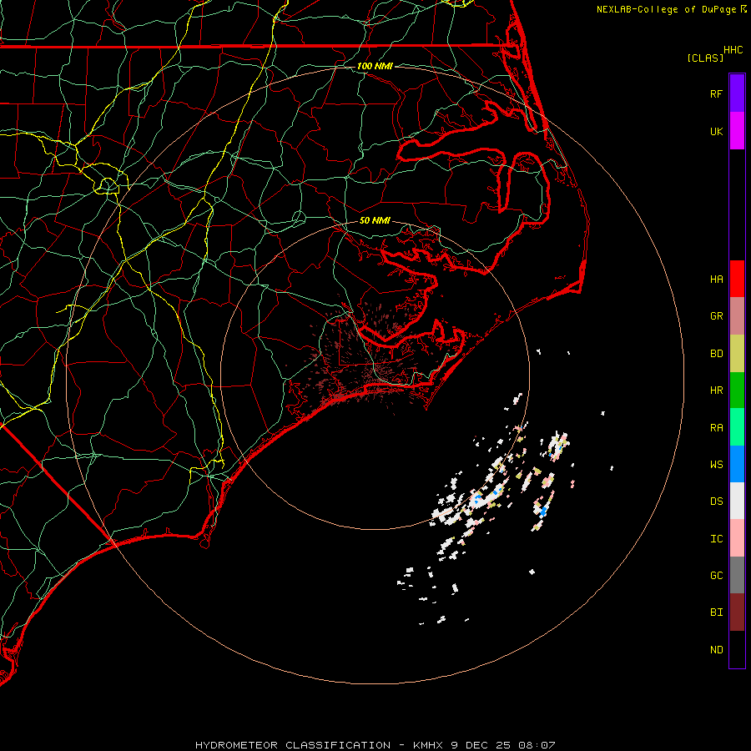Click the WS legend label

[716, 464]
